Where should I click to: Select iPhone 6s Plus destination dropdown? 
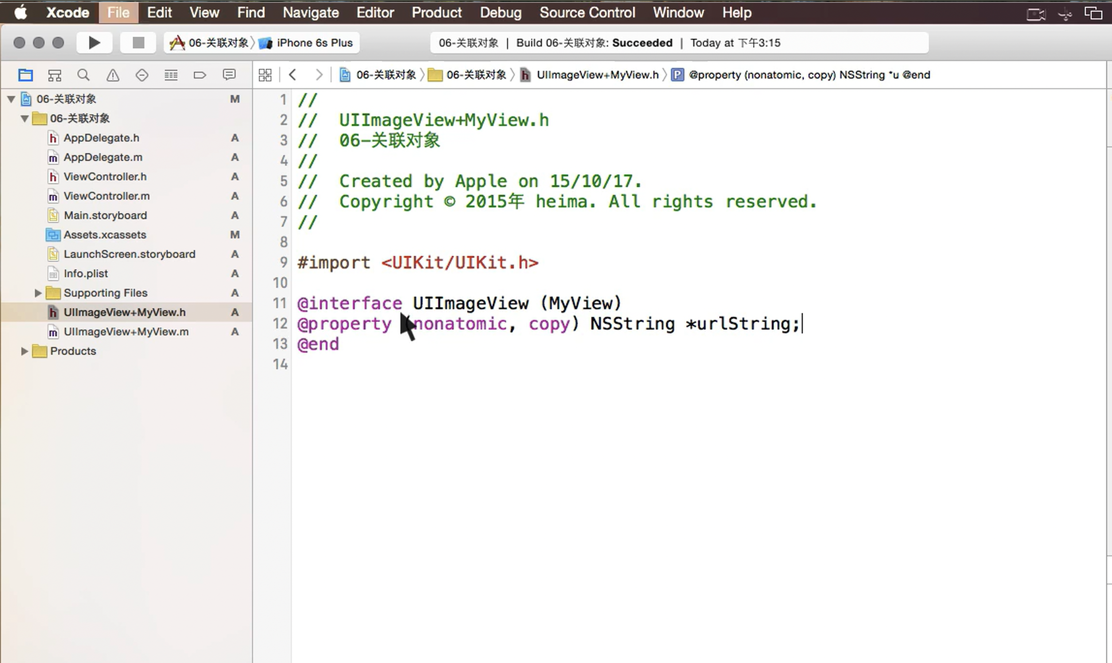(x=314, y=43)
